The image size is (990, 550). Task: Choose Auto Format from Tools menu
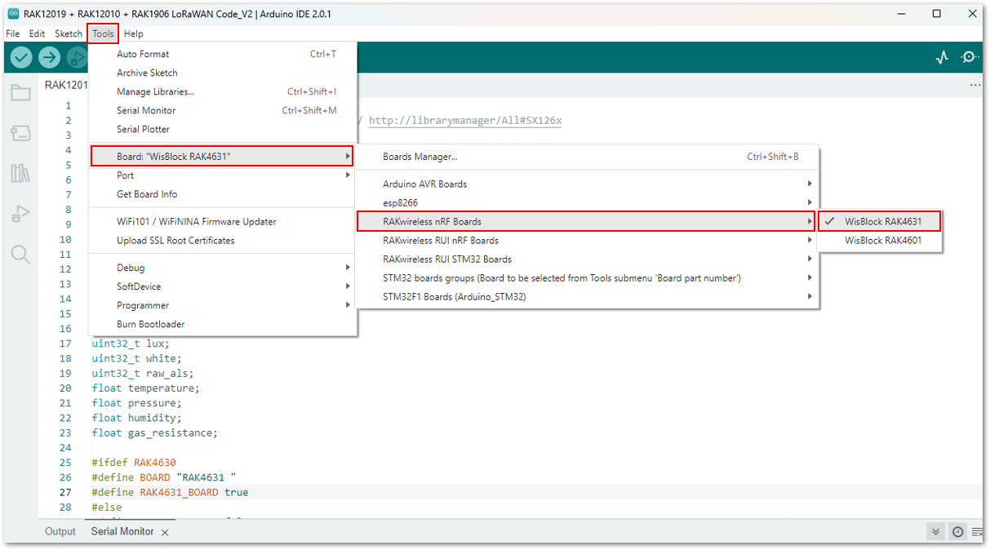click(222, 54)
